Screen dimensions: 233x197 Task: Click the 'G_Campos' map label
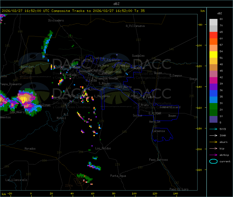[x=176, y=76]
